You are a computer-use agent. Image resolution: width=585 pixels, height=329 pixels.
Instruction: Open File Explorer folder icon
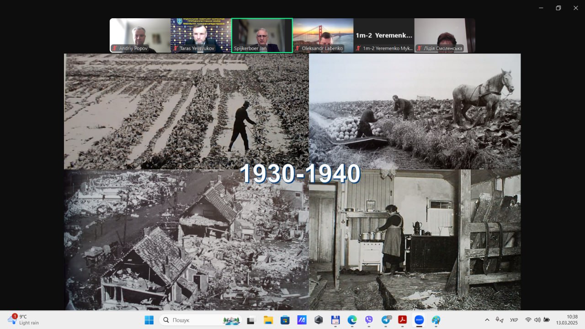(x=268, y=320)
